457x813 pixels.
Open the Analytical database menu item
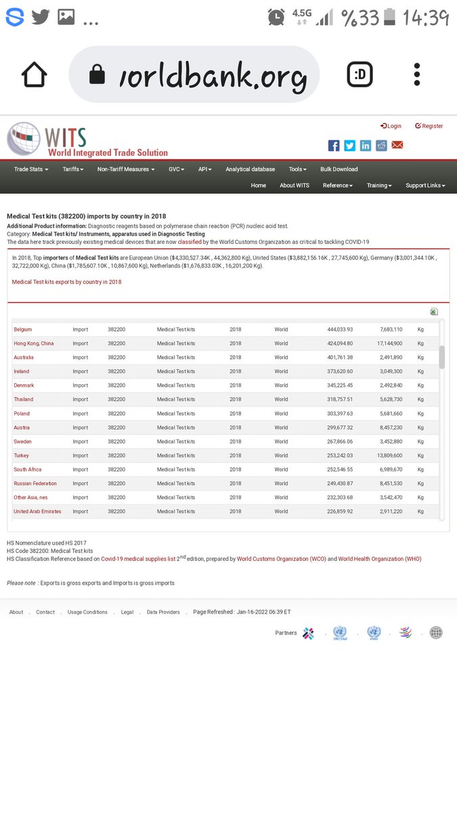(251, 169)
